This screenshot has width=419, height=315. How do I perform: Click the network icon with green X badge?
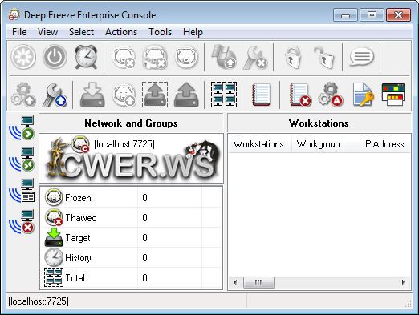pos(22,160)
